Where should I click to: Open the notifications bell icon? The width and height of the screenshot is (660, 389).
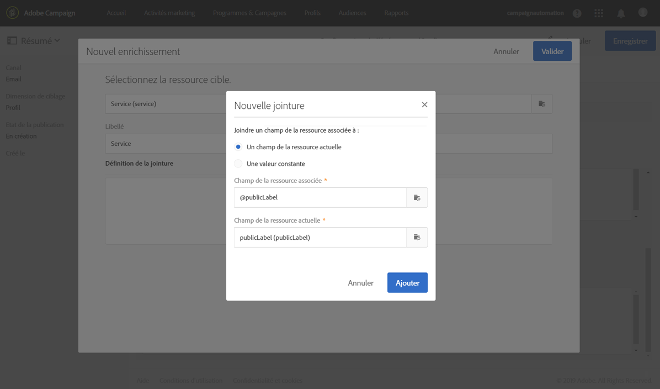point(621,13)
